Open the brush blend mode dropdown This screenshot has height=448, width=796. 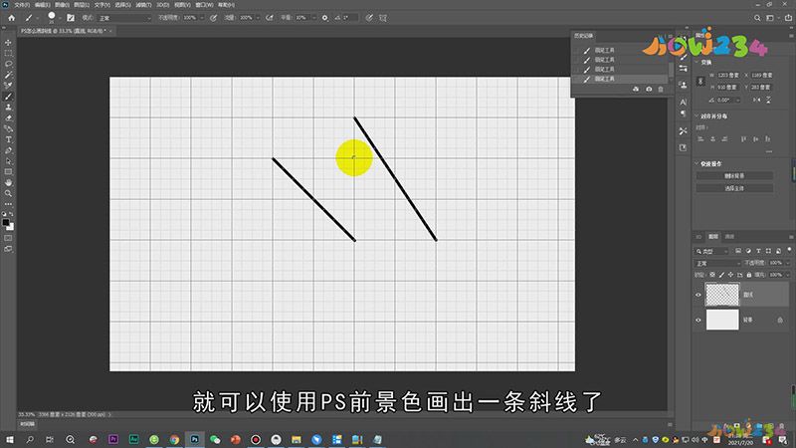click(125, 18)
